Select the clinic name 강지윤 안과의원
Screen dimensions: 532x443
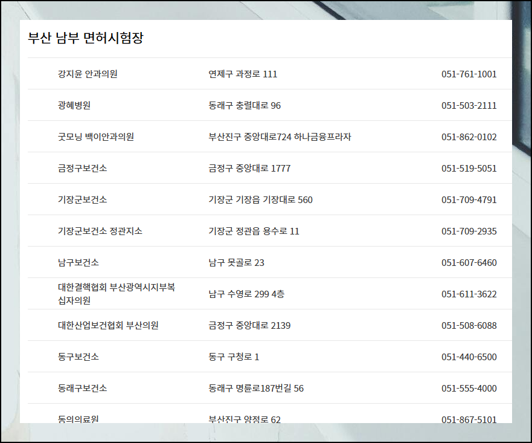[88, 74]
